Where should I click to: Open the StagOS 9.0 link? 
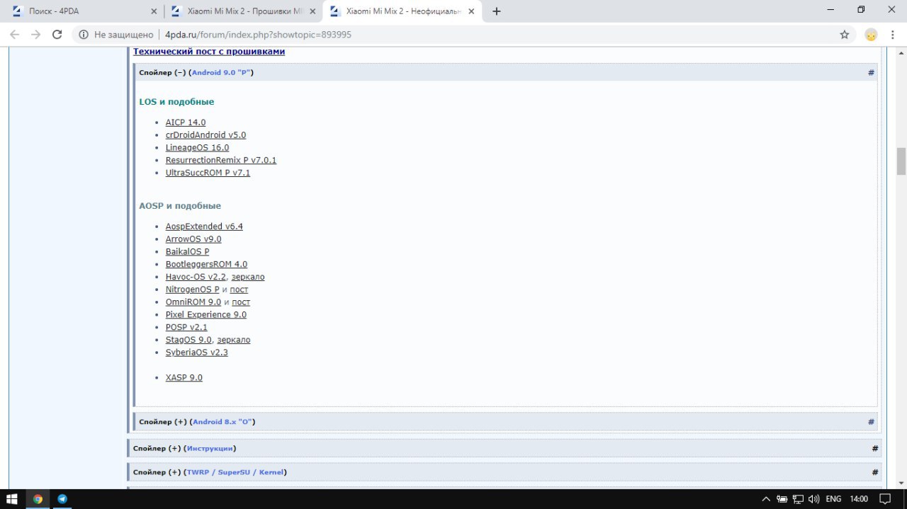click(x=189, y=340)
